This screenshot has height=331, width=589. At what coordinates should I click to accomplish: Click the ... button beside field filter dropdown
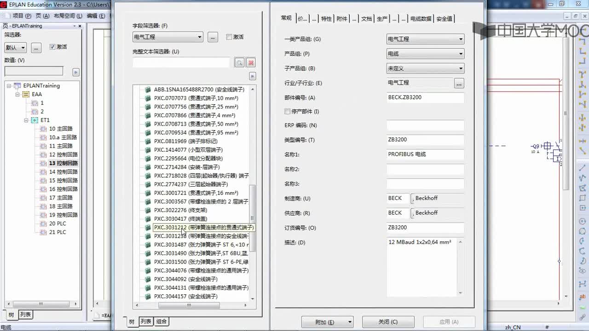tap(213, 37)
